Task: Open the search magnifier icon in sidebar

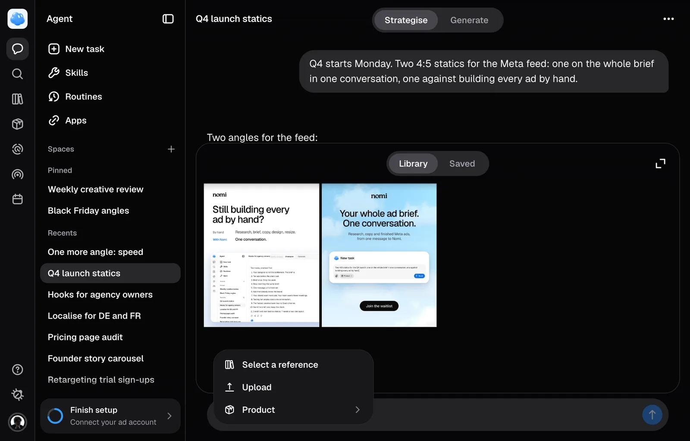Action: [18, 74]
